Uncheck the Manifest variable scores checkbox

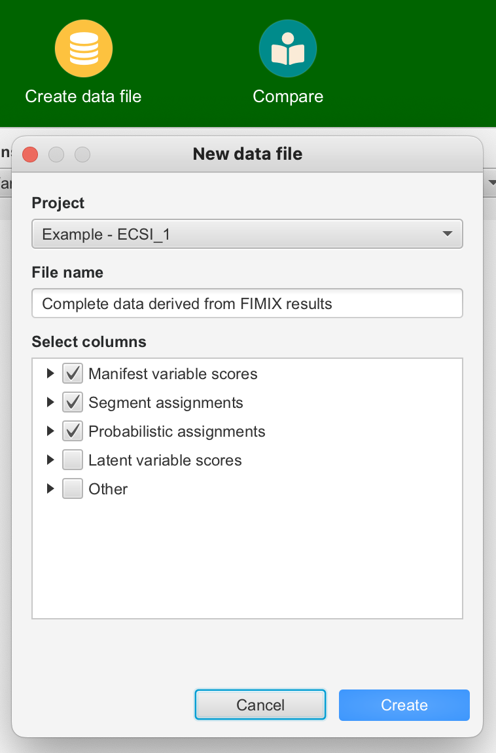73,374
